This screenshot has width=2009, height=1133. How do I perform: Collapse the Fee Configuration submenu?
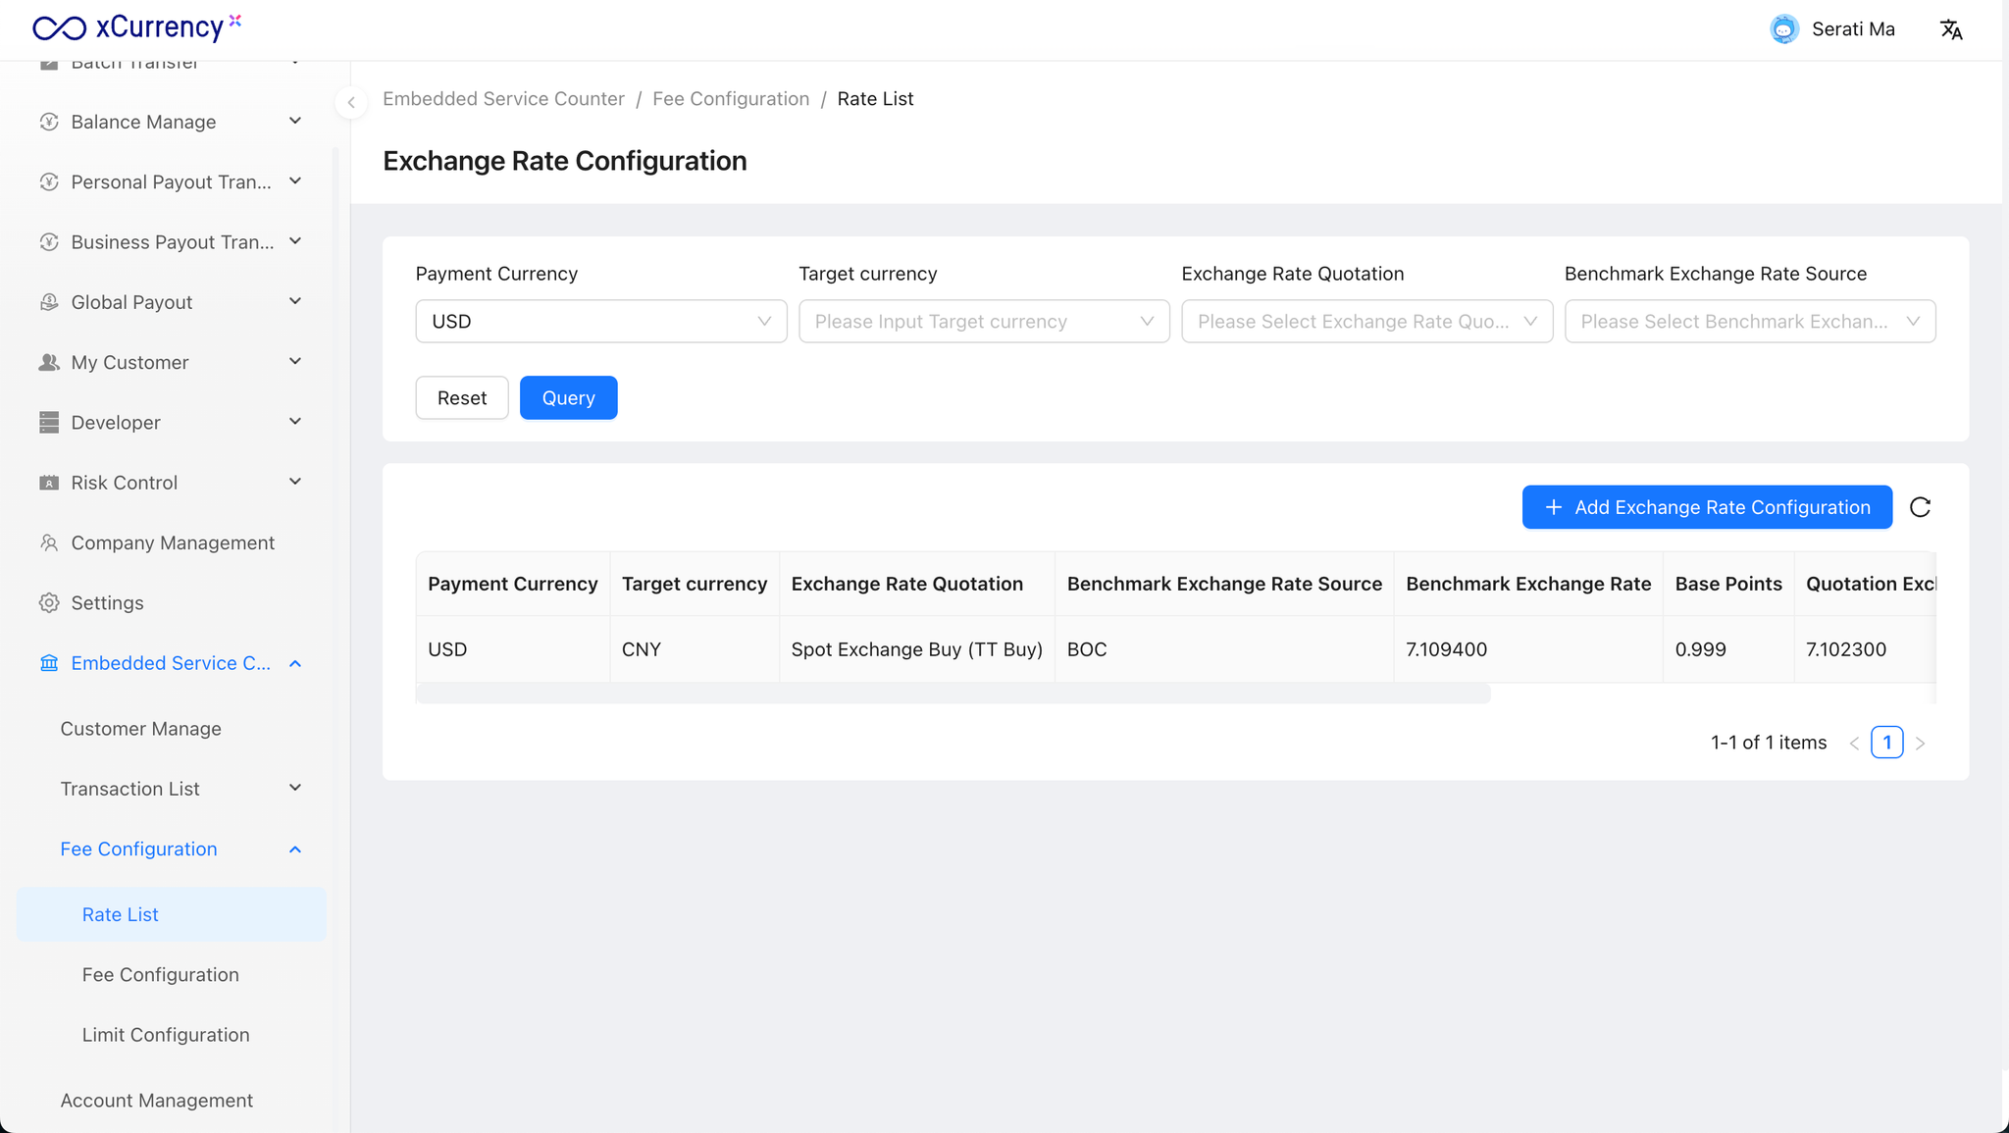295,850
